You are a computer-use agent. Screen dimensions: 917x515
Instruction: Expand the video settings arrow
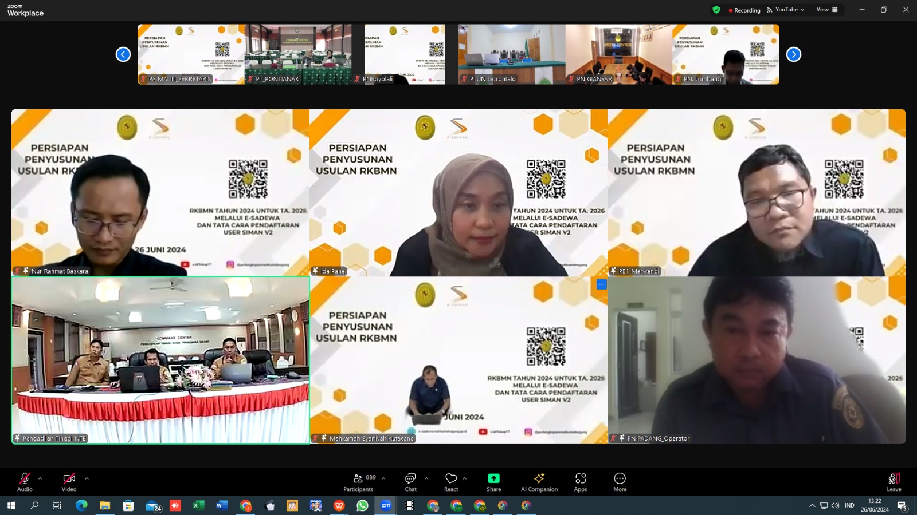87,478
